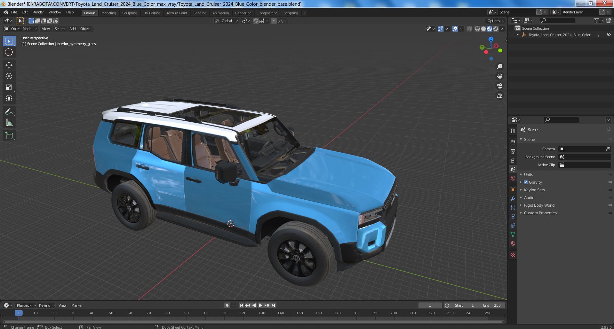
Task: Switch to Rendered shading mode
Action: pyautogui.click(x=496, y=29)
